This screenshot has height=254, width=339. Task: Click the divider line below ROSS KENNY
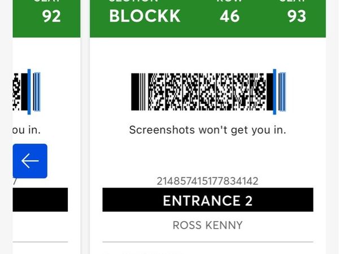pos(207,242)
